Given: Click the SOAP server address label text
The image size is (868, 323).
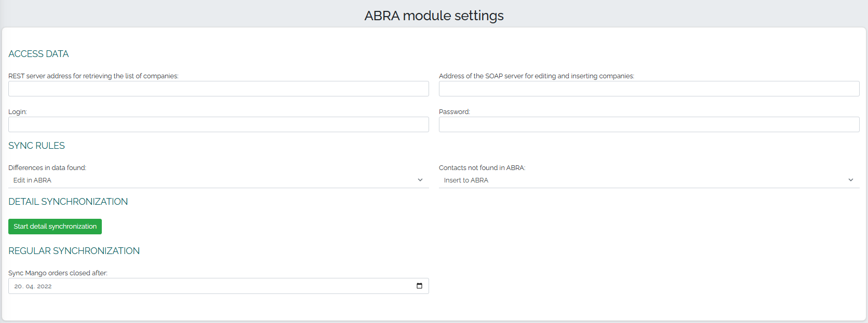Looking at the screenshot, I should 537,76.
